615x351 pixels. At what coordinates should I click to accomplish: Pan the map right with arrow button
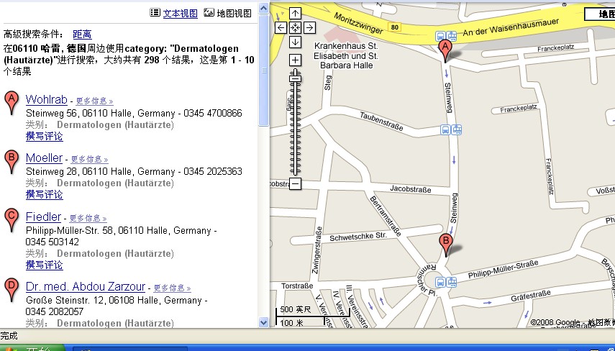tap(309, 28)
